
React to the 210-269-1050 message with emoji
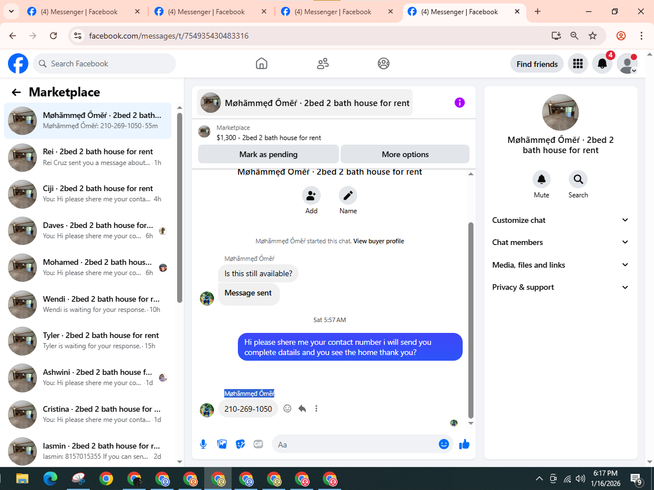[287, 408]
